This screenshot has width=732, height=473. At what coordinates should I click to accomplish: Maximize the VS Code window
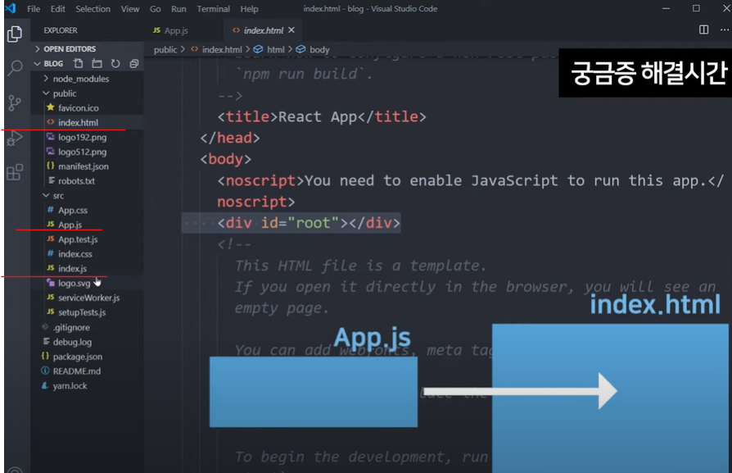coord(696,8)
